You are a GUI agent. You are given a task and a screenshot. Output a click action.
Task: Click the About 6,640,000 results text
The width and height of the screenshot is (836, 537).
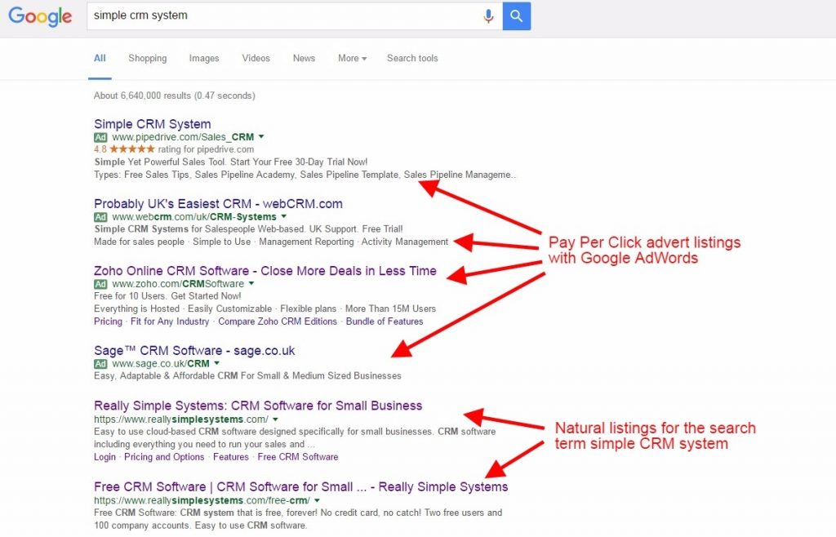pos(175,96)
